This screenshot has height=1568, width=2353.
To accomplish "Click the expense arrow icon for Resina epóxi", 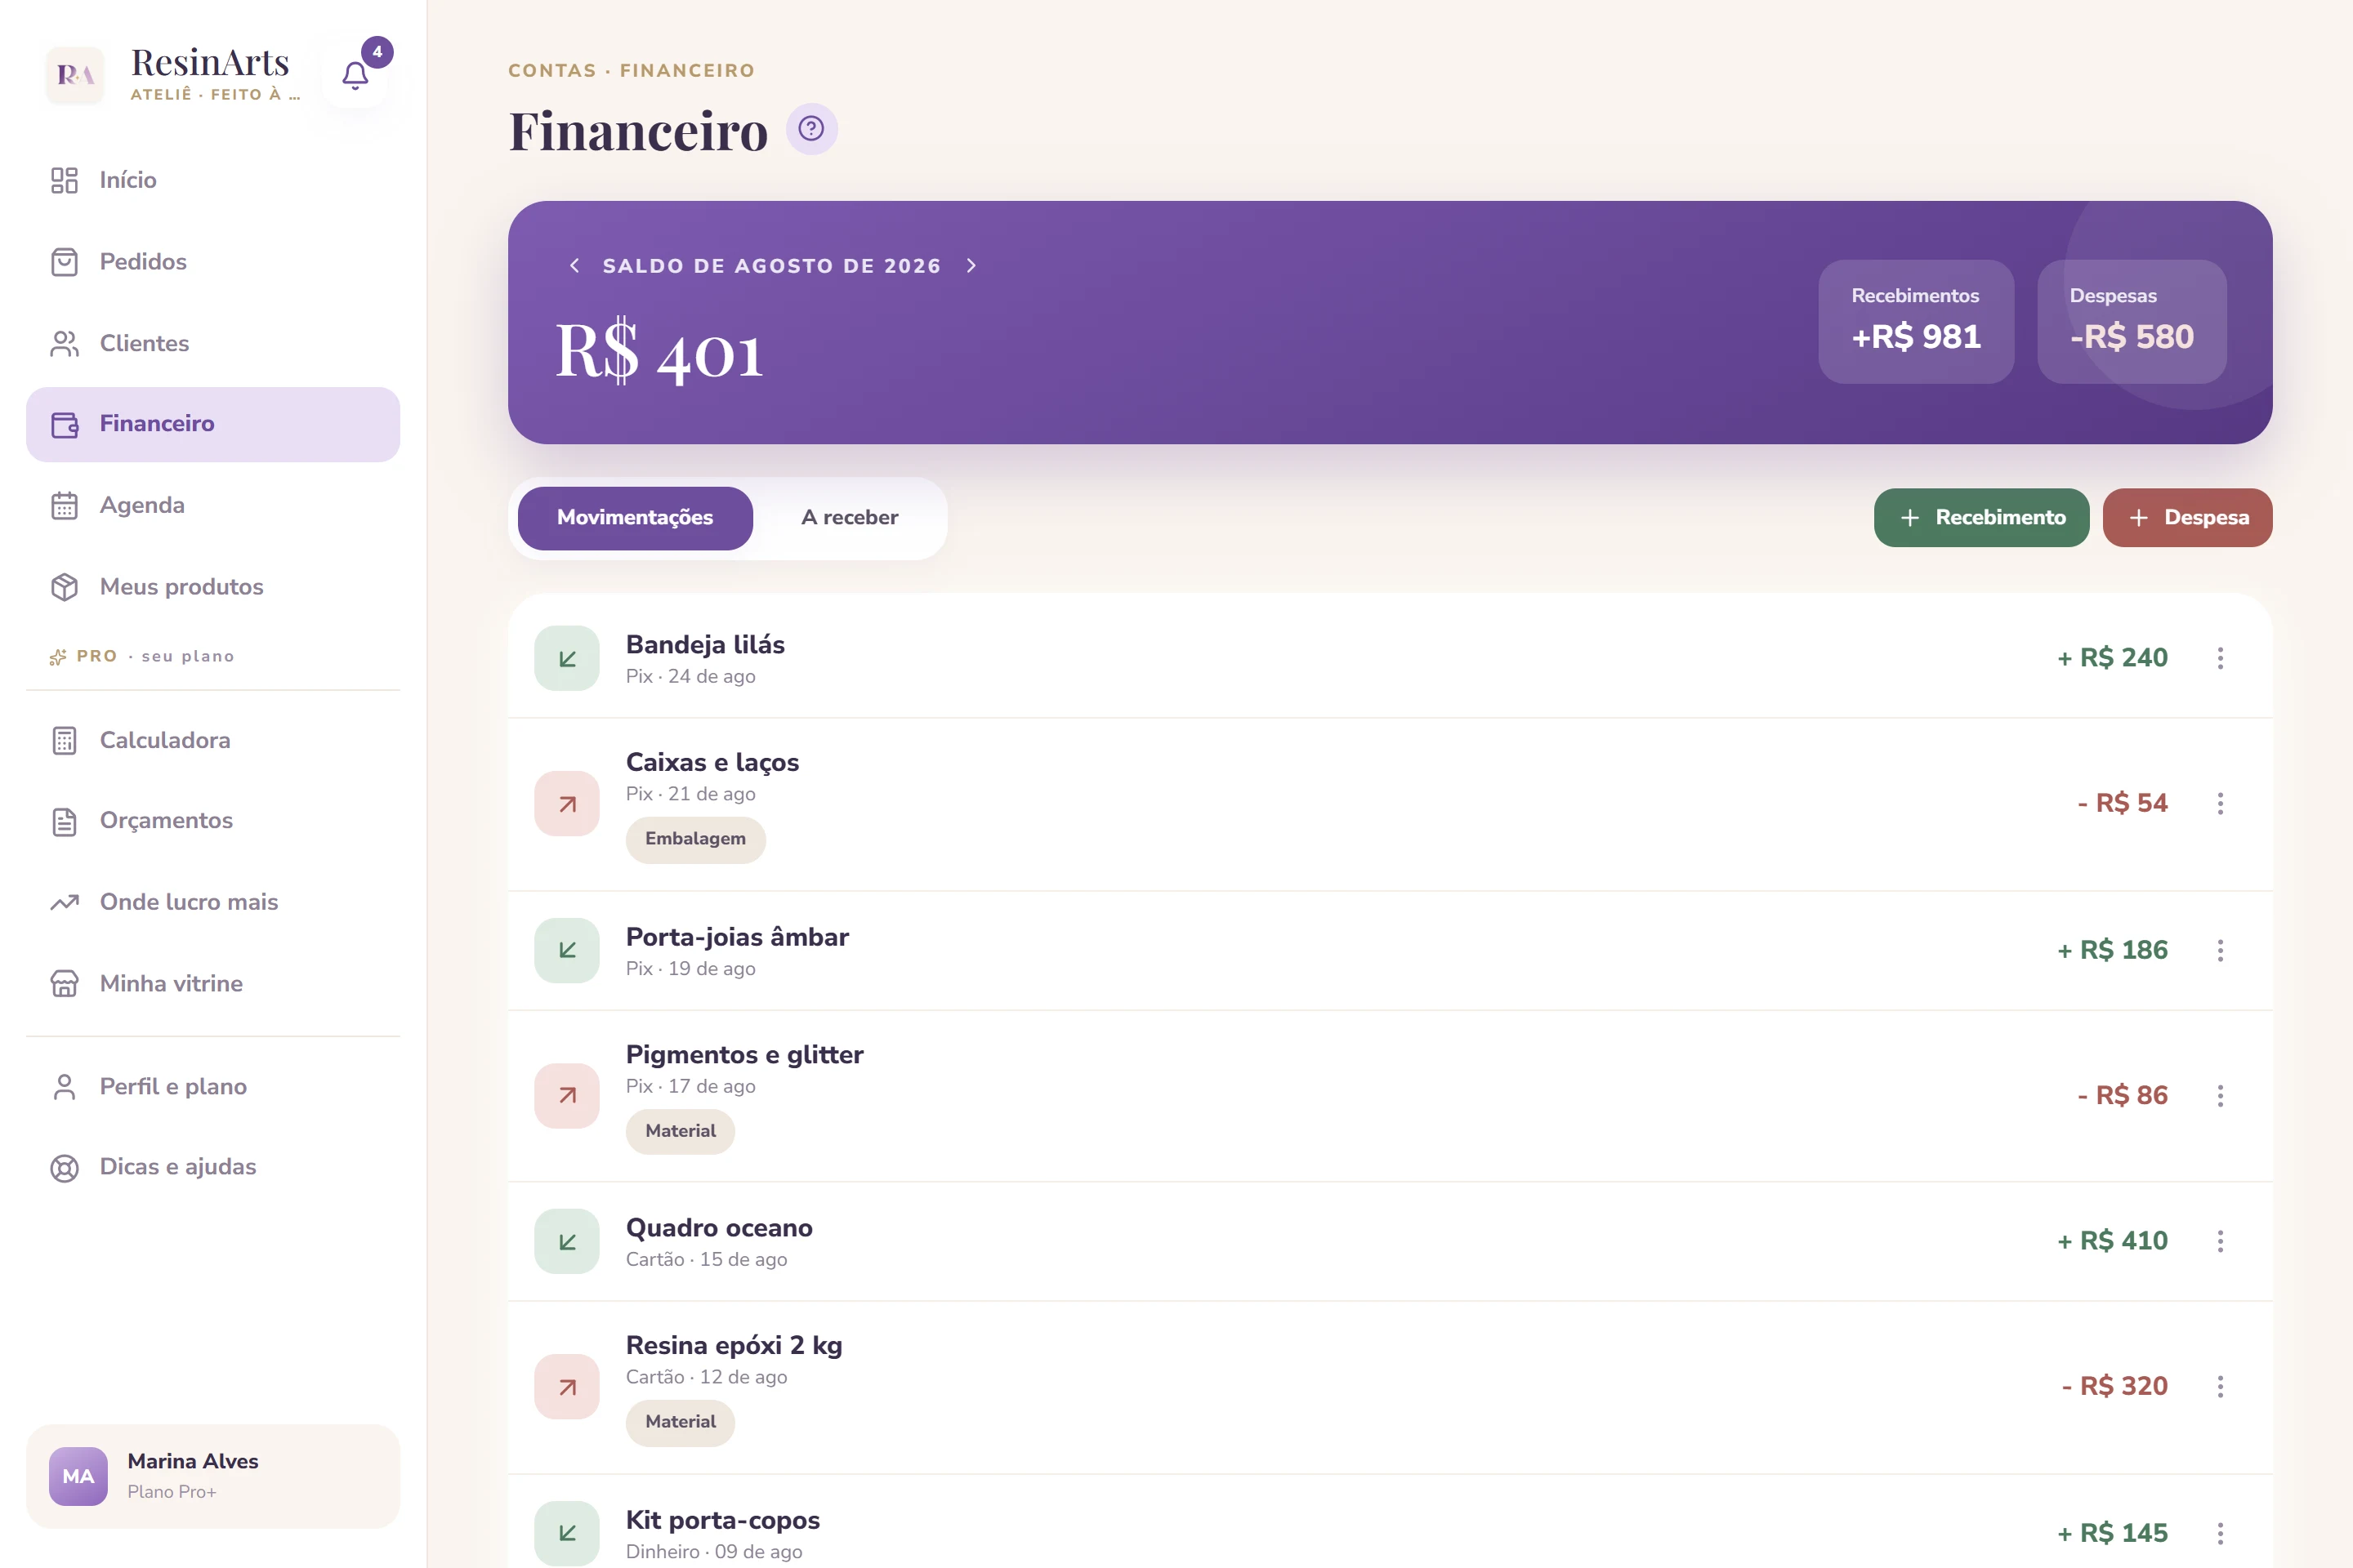I will (567, 1387).
